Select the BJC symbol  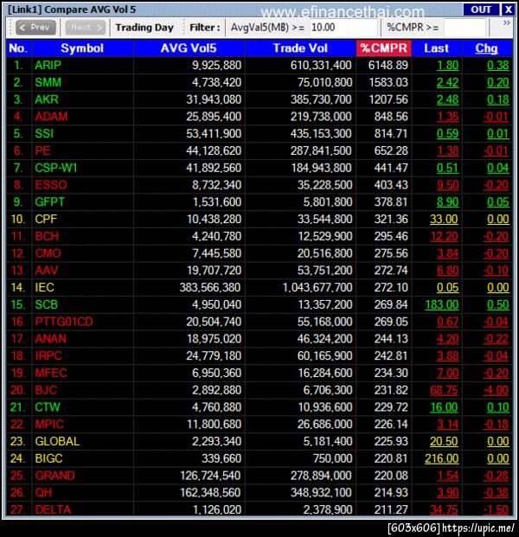click(46, 390)
